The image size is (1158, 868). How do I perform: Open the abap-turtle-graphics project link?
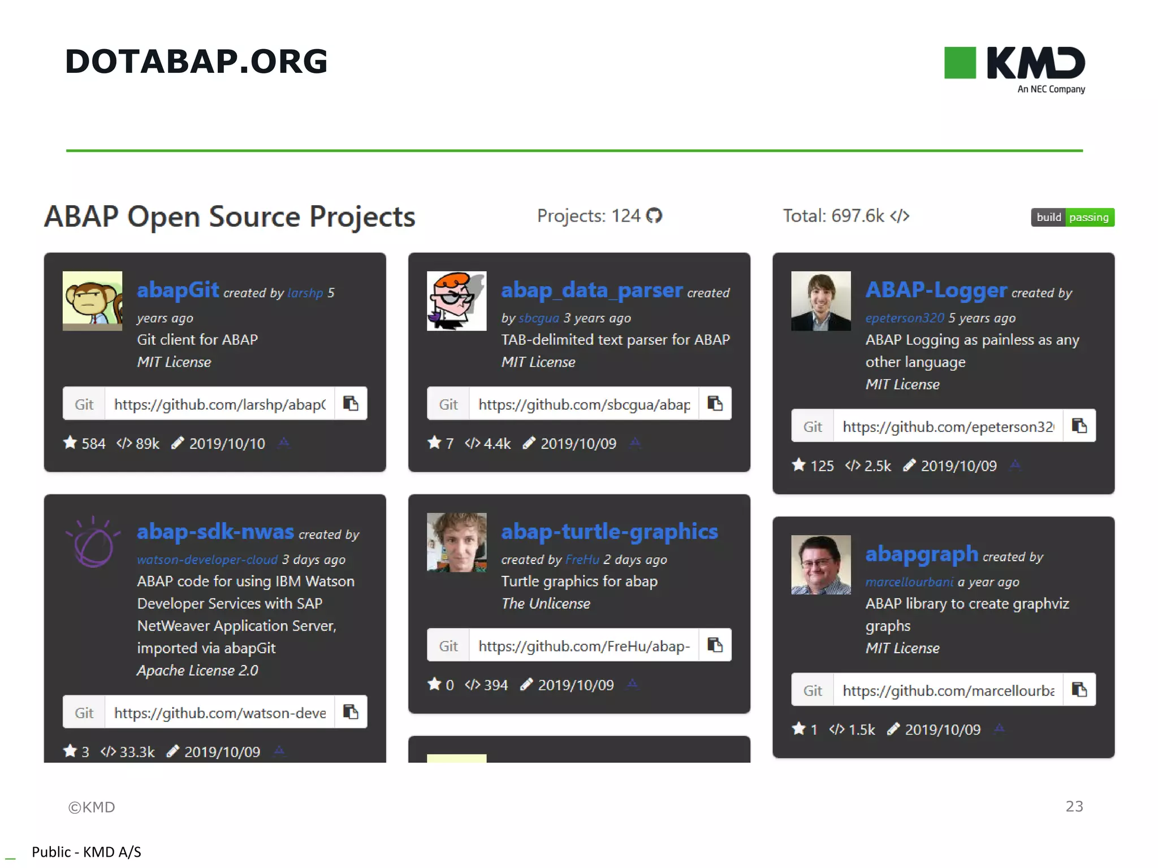click(x=610, y=532)
